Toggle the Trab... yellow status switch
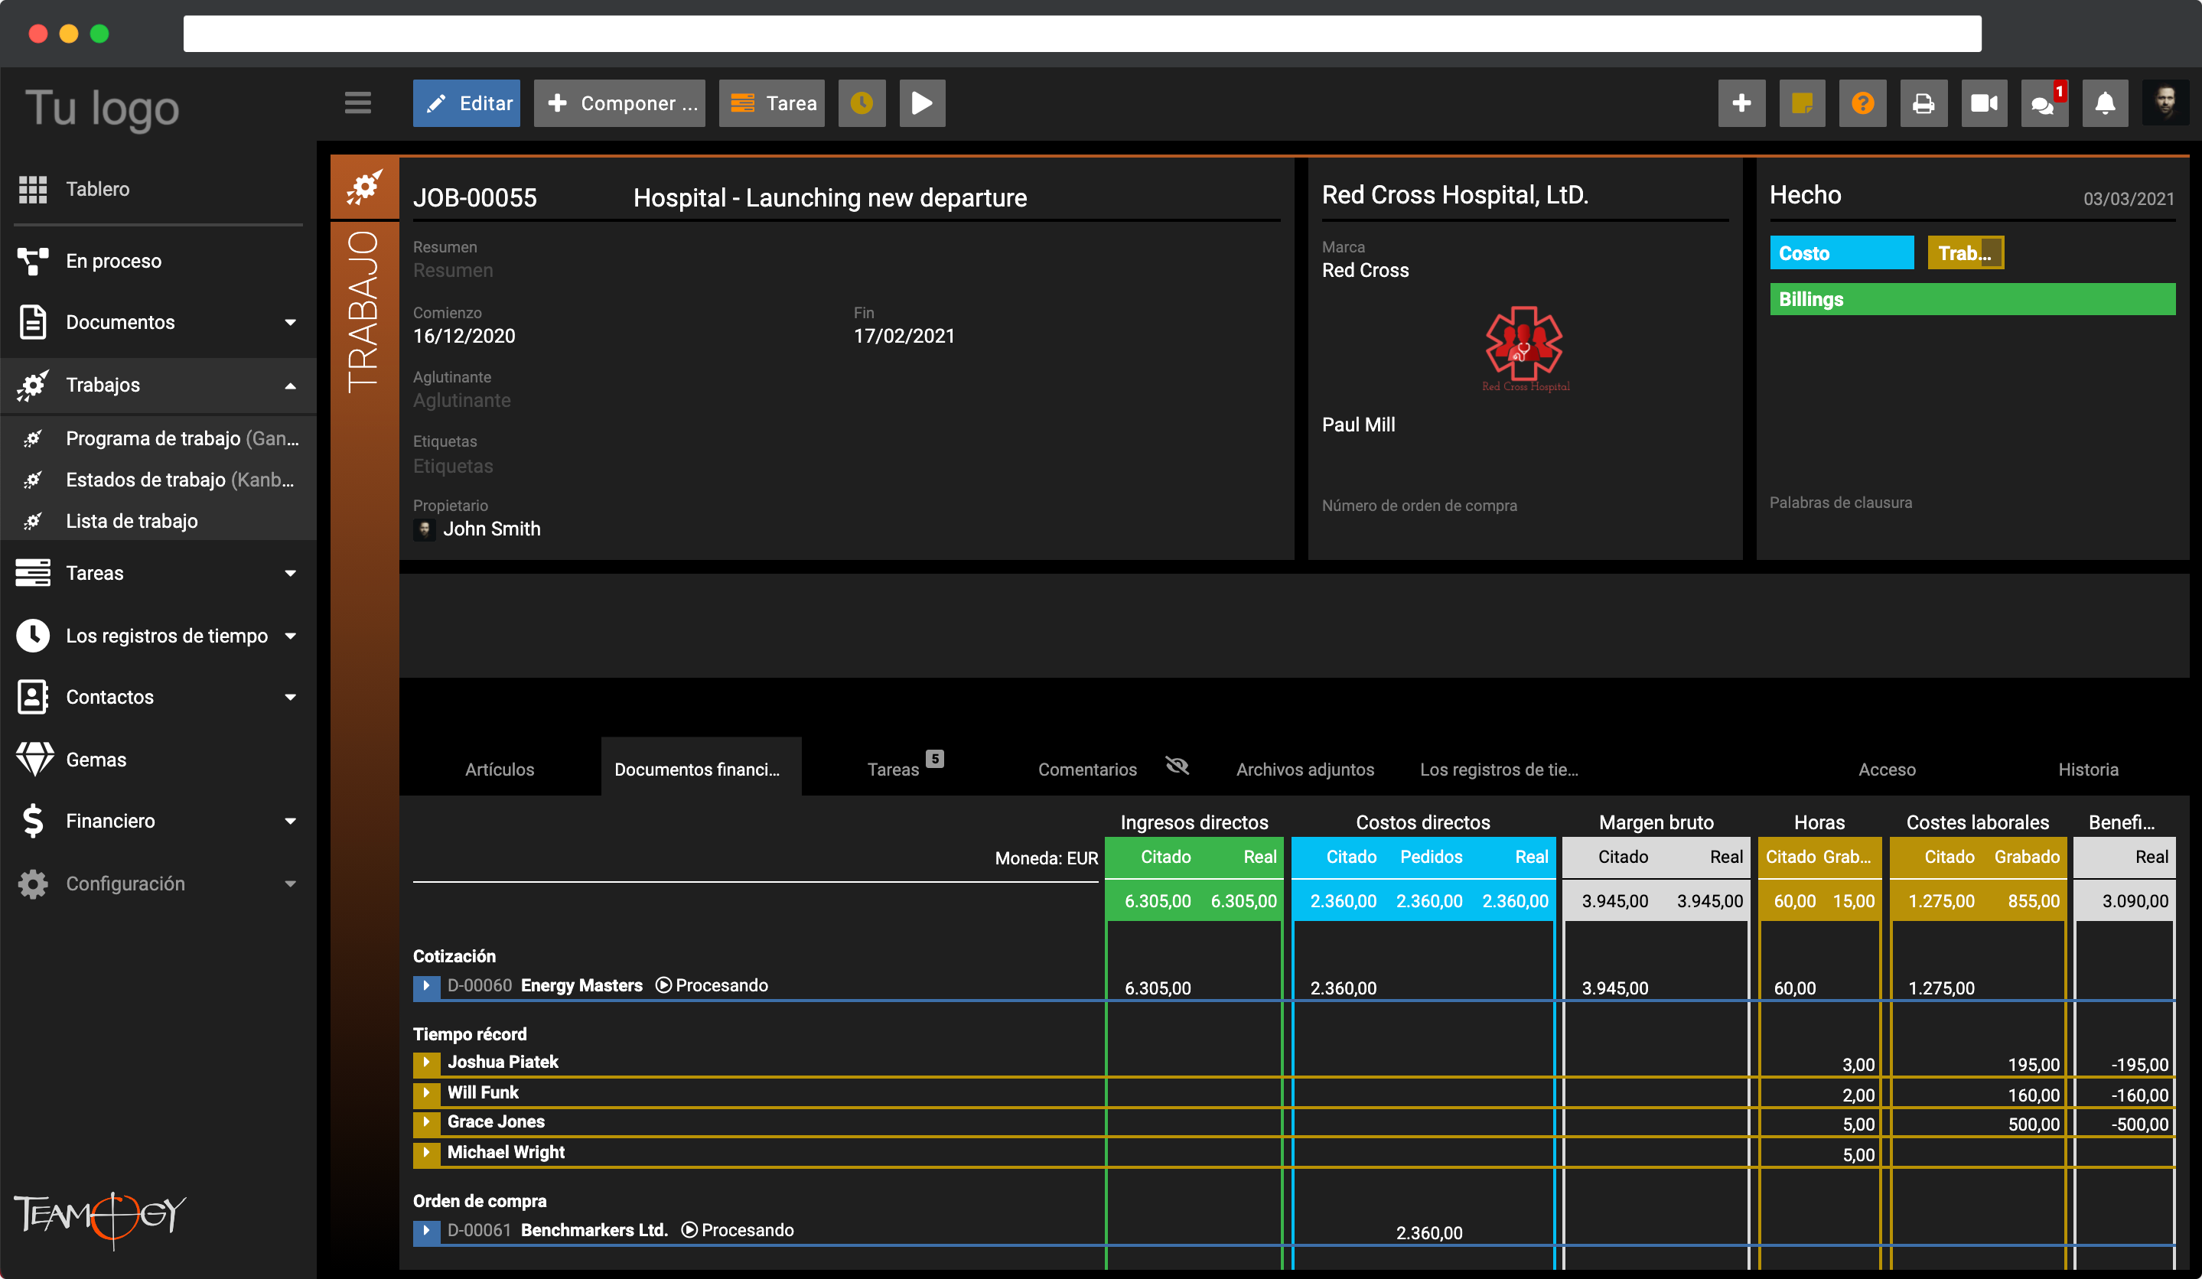The width and height of the screenshot is (2202, 1279). [1964, 253]
